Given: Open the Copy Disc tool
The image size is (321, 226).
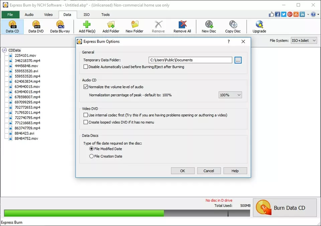Looking at the screenshot, I should coord(233,26).
